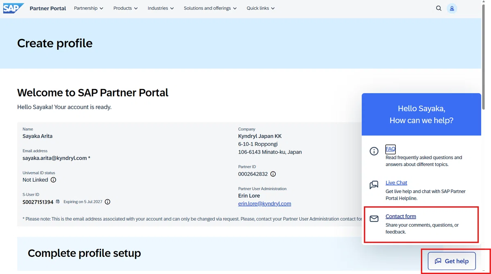The height and width of the screenshot is (274, 491).
Task: Expand the Quick links menu
Action: click(261, 8)
